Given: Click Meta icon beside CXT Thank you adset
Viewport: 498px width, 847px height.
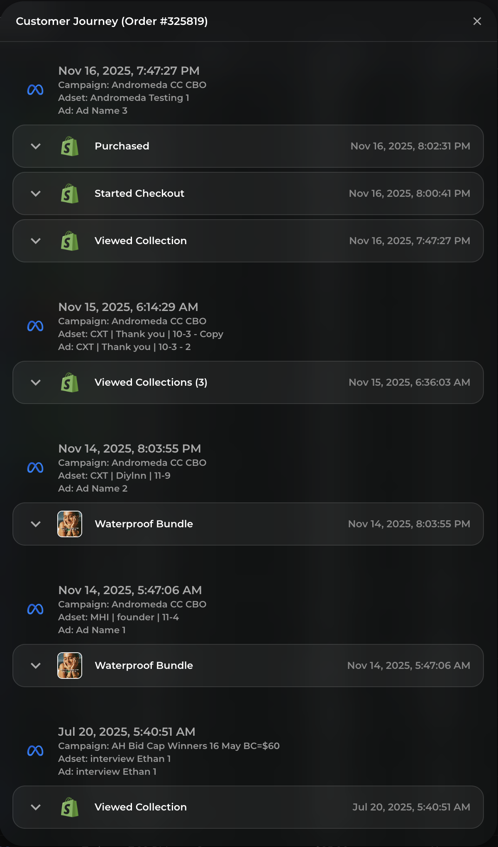Looking at the screenshot, I should point(35,326).
